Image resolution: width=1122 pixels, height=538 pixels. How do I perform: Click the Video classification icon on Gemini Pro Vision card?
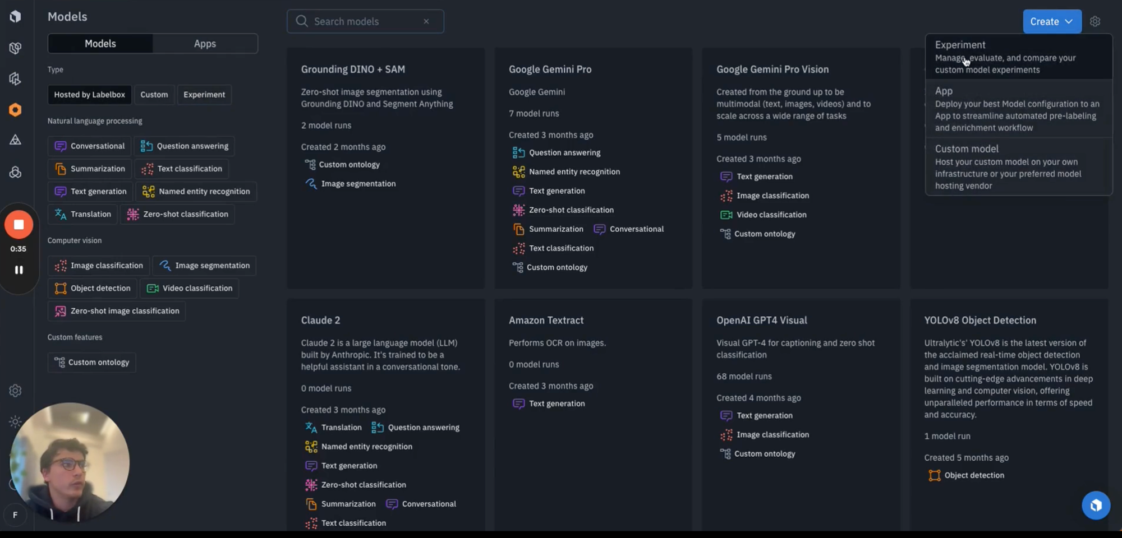point(726,215)
